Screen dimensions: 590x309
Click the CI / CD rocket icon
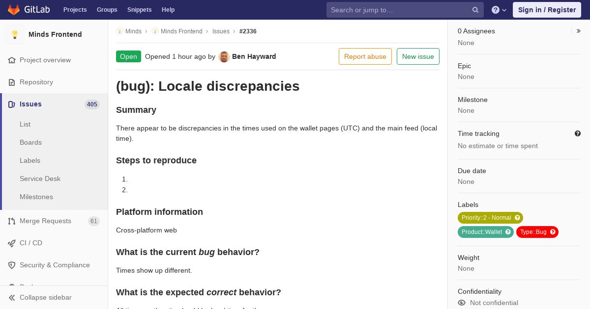point(12,243)
